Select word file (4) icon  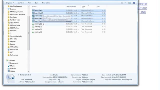(x=33, y=18)
